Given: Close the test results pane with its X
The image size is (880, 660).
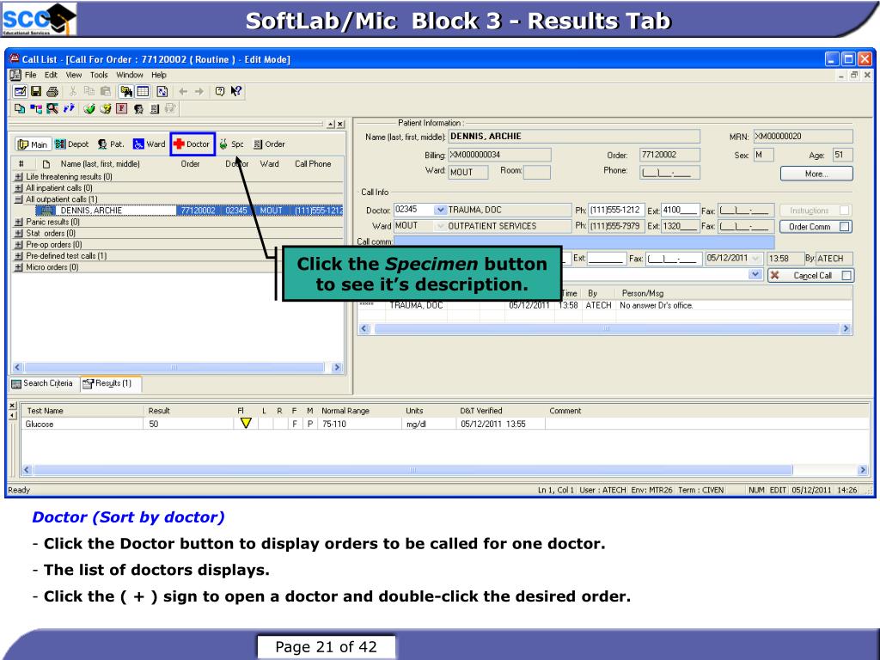Looking at the screenshot, I should 13,406.
